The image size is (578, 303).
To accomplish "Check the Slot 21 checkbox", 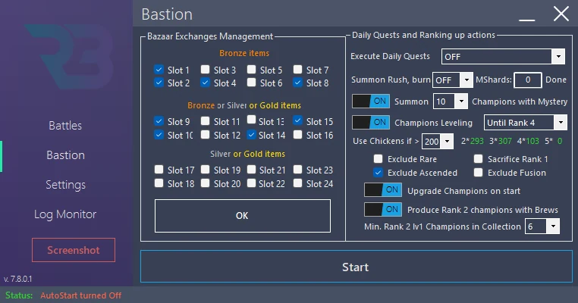I will click(x=251, y=170).
